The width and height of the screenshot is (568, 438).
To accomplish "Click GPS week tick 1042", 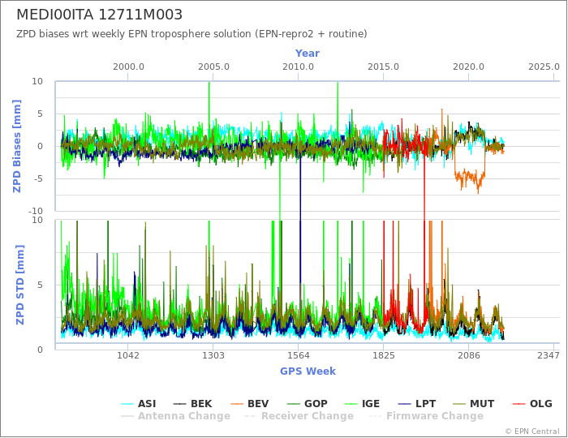I will pyautogui.click(x=128, y=355).
